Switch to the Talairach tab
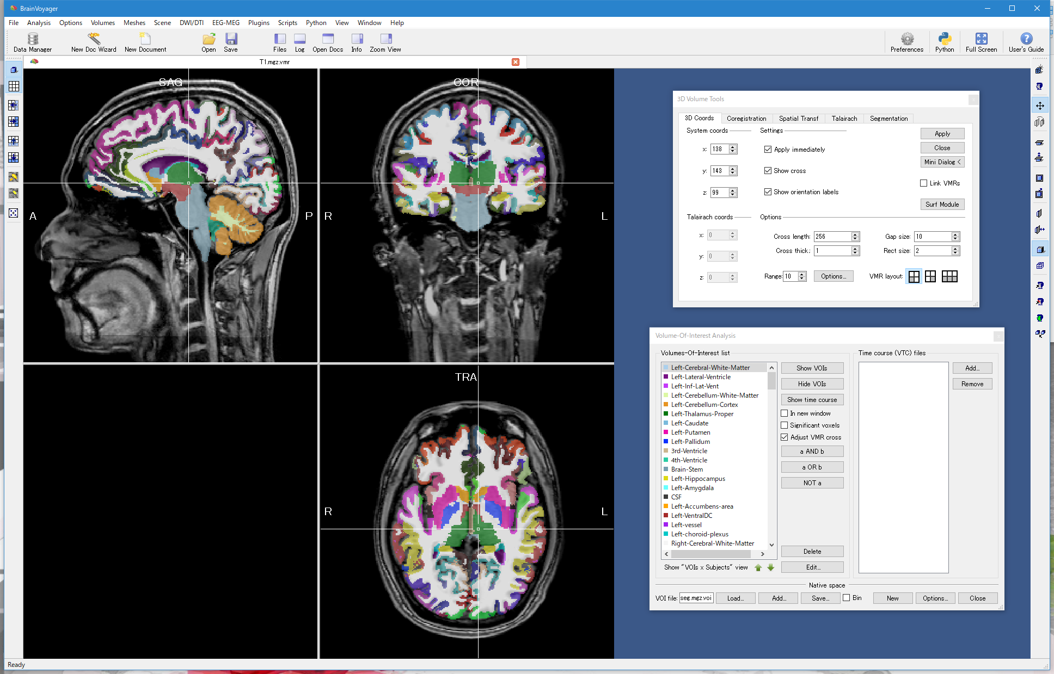 click(844, 118)
